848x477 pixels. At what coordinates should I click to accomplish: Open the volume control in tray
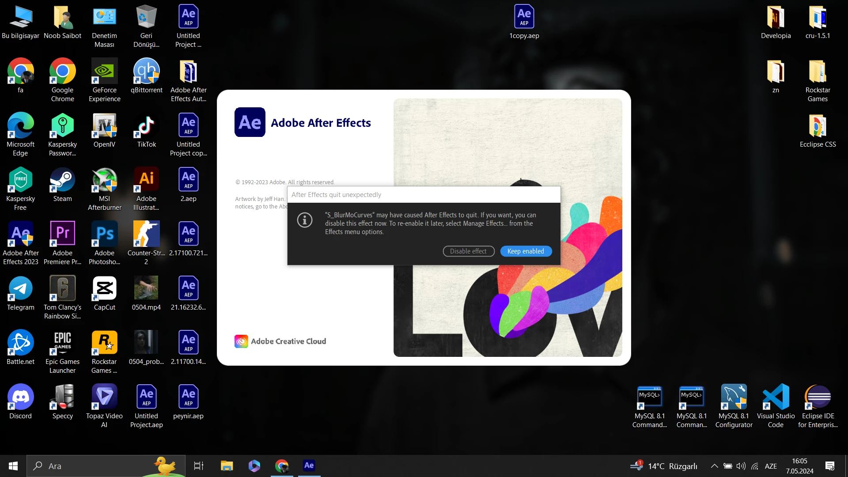[x=741, y=466]
